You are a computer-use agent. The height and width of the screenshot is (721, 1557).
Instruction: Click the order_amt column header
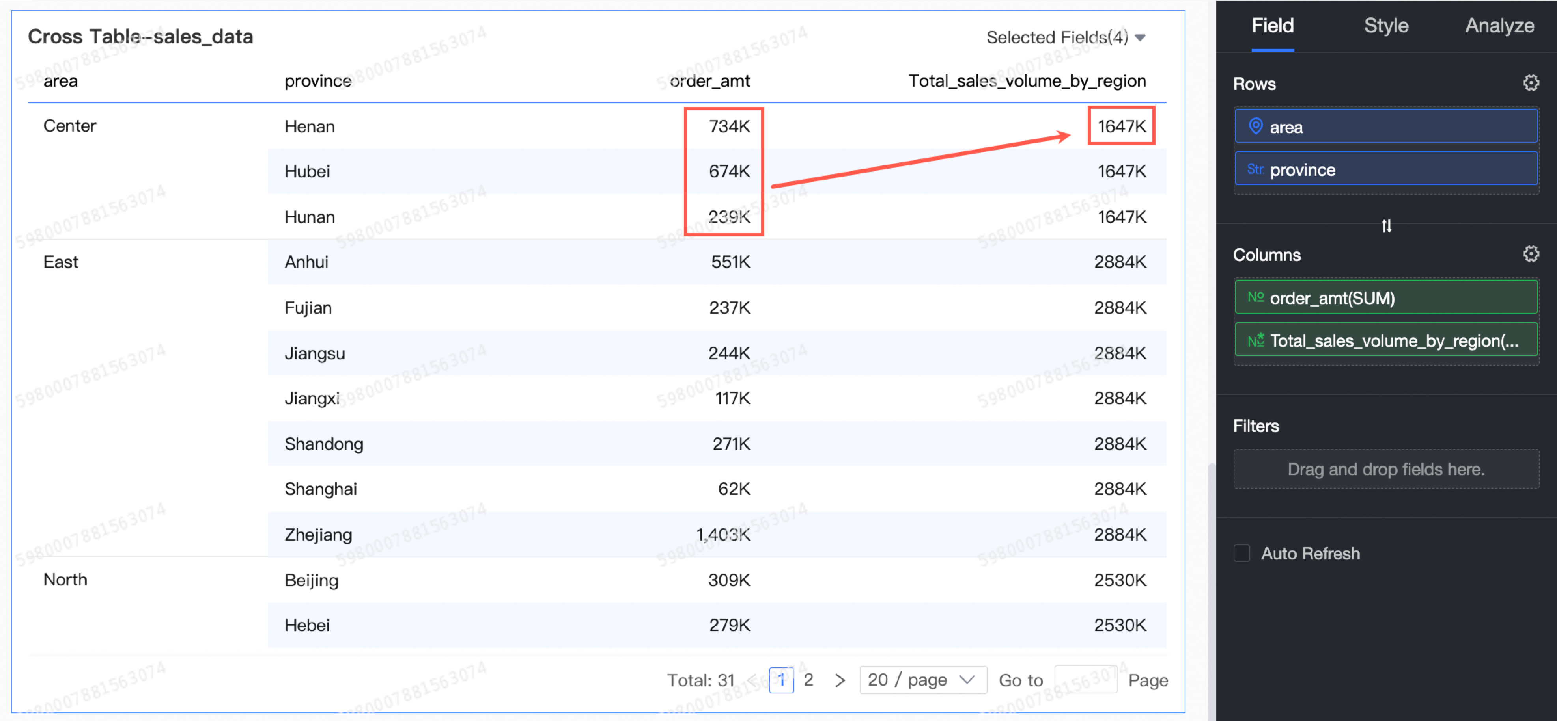point(709,81)
